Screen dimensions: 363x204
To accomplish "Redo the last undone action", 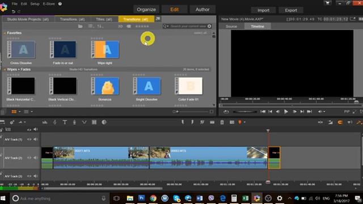I will [19, 11].
